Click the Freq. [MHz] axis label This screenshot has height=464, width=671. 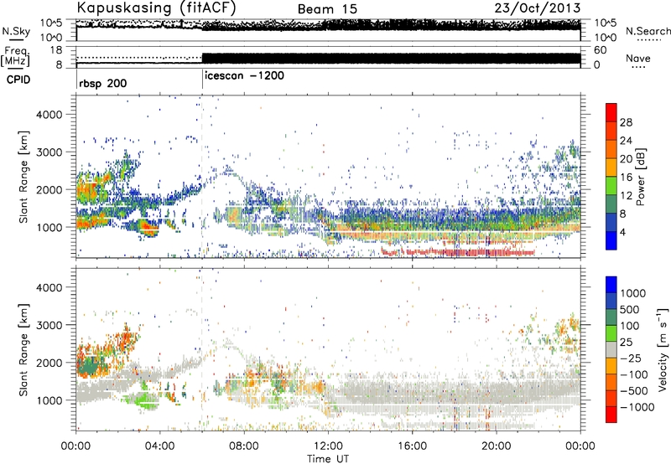[x=15, y=56]
